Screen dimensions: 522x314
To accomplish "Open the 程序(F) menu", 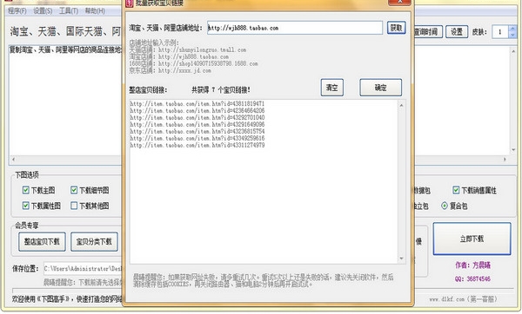I will point(17,11).
